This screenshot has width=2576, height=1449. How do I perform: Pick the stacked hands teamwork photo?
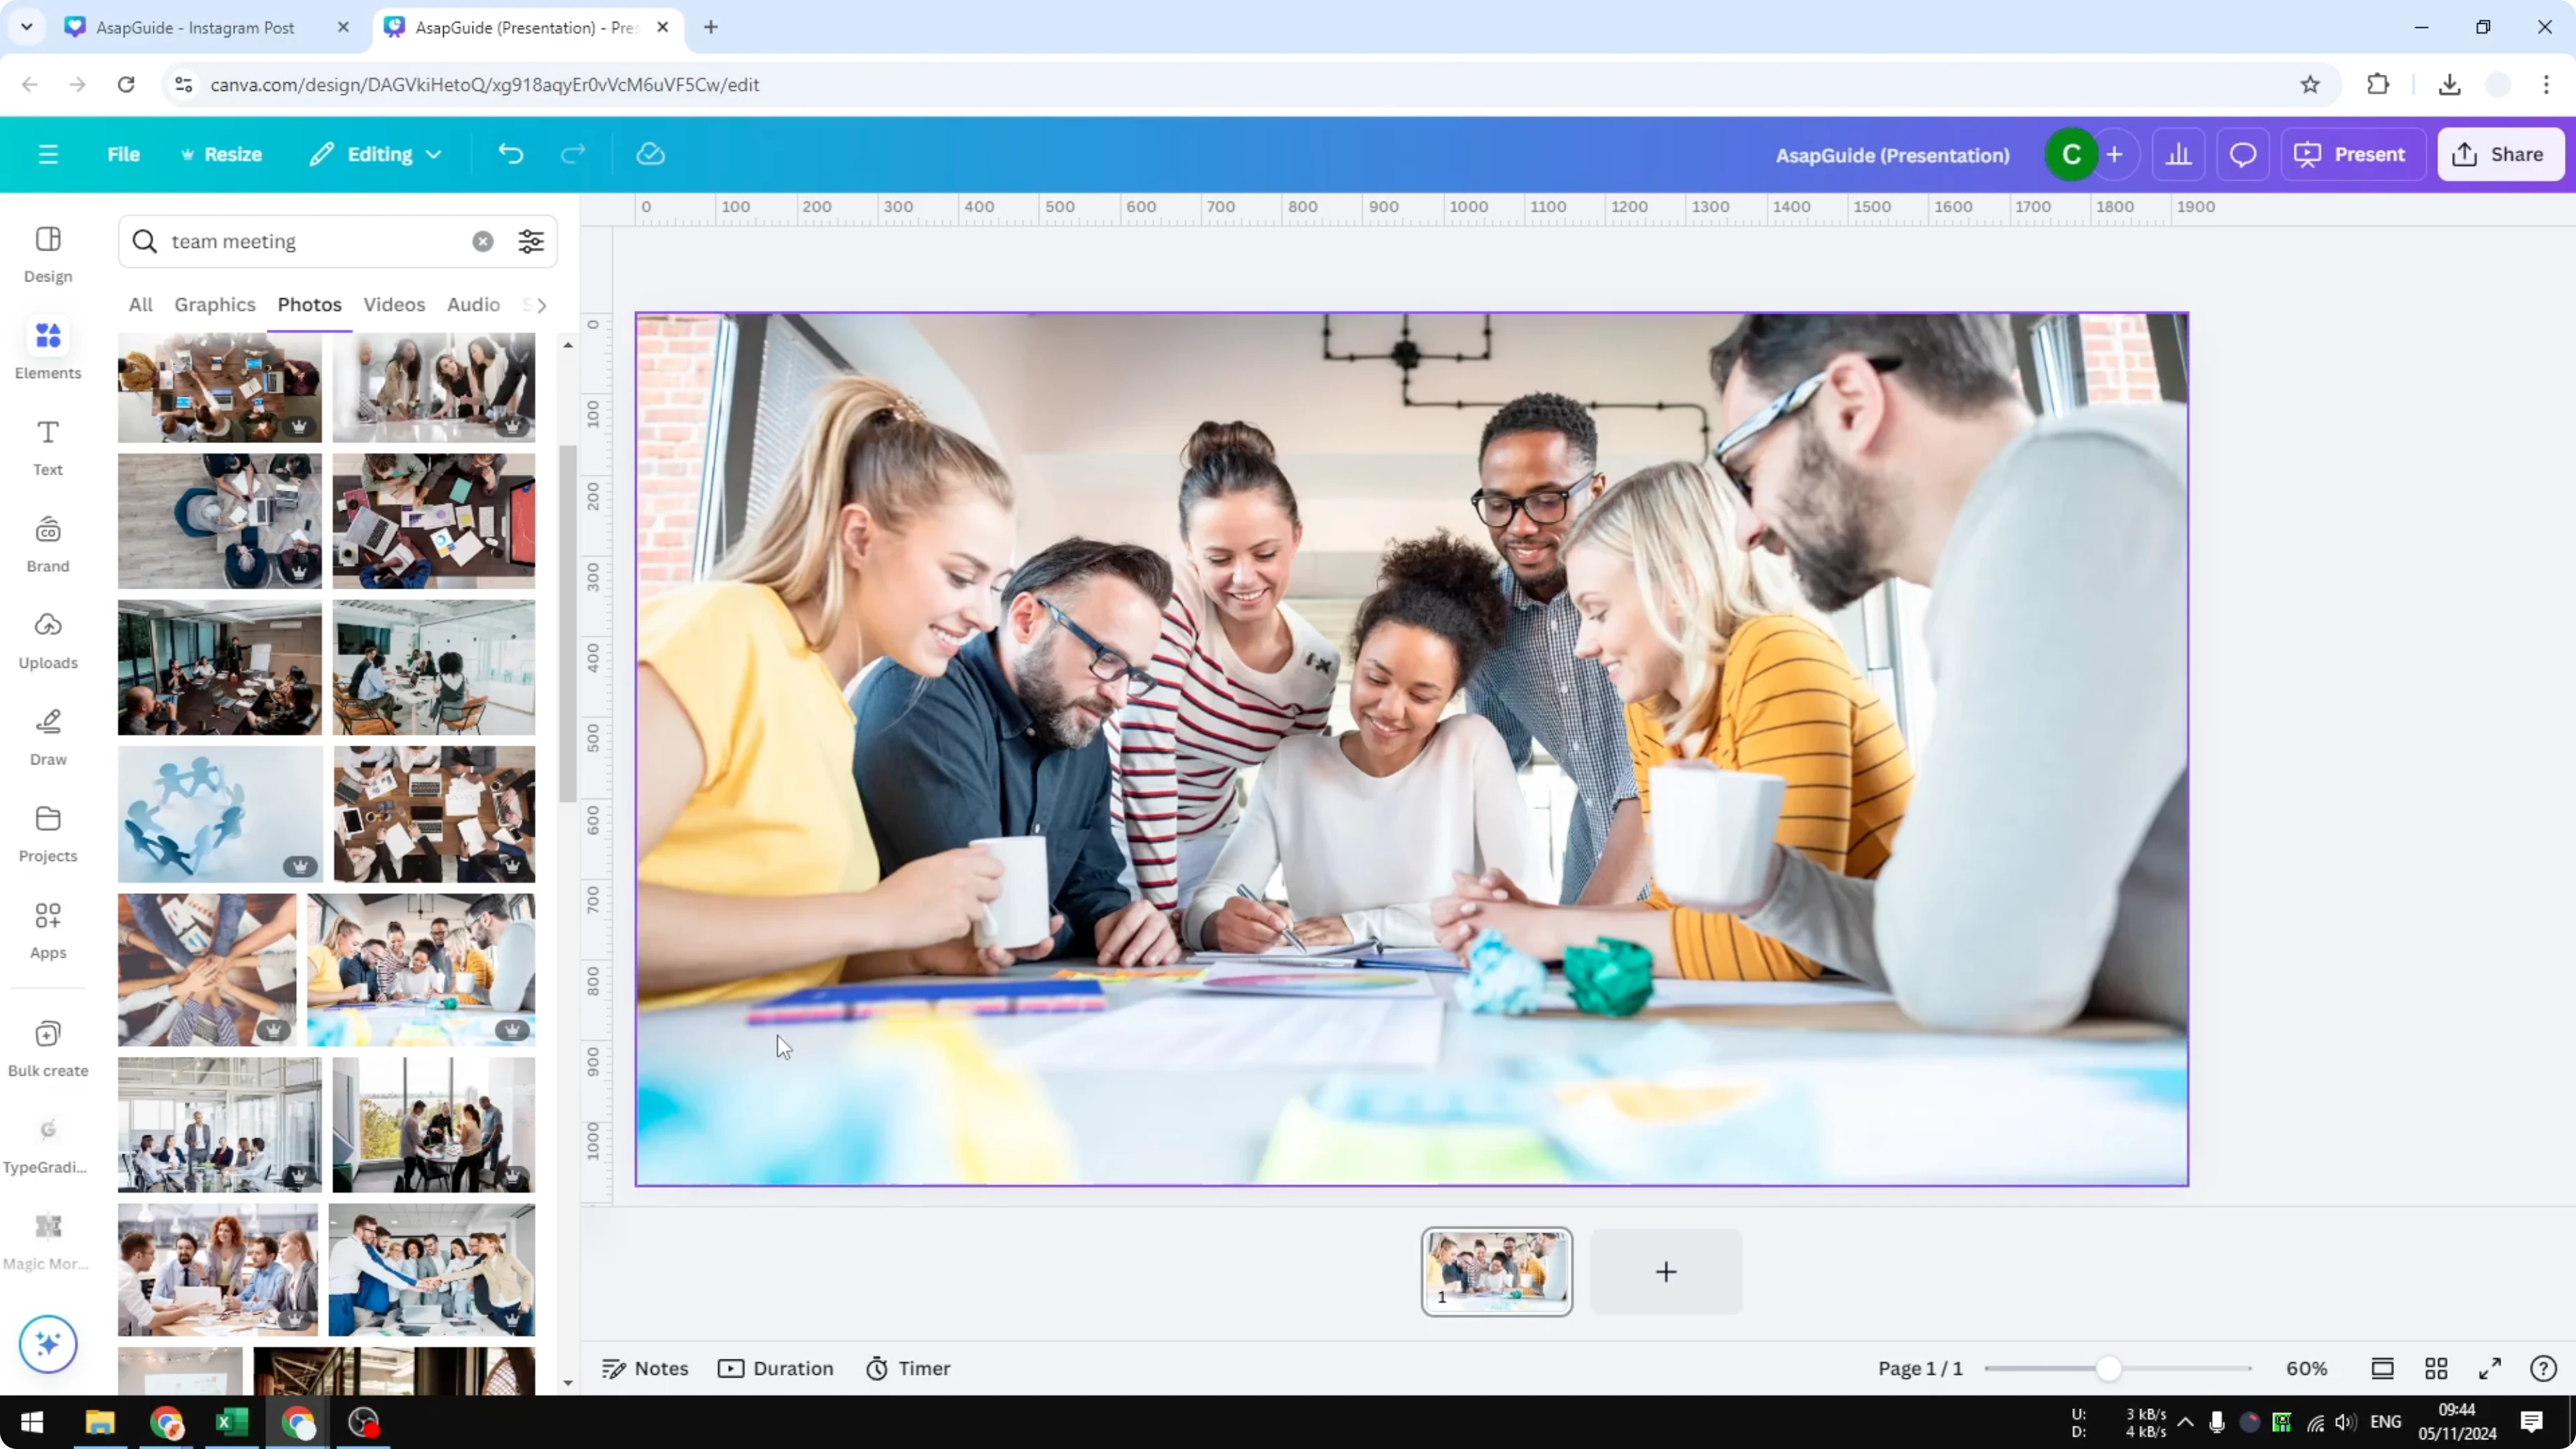pyautogui.click(x=207, y=969)
